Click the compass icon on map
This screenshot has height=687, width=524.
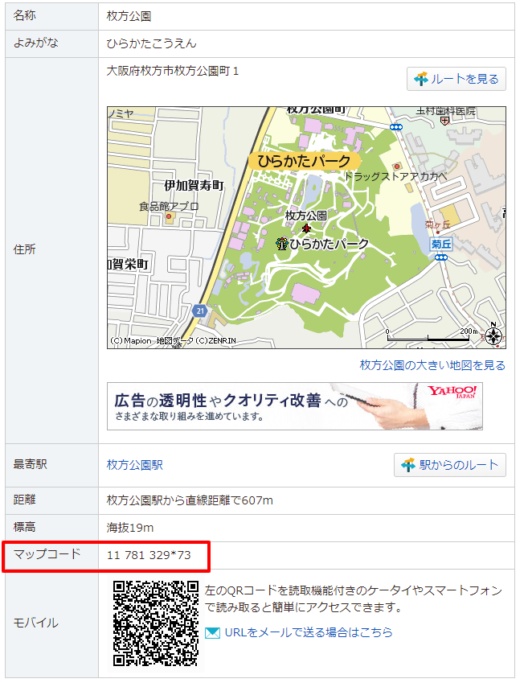493,335
